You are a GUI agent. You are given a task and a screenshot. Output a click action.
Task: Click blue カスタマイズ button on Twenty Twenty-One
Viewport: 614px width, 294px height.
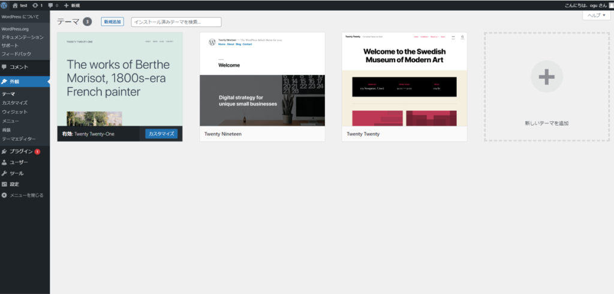[x=161, y=134]
